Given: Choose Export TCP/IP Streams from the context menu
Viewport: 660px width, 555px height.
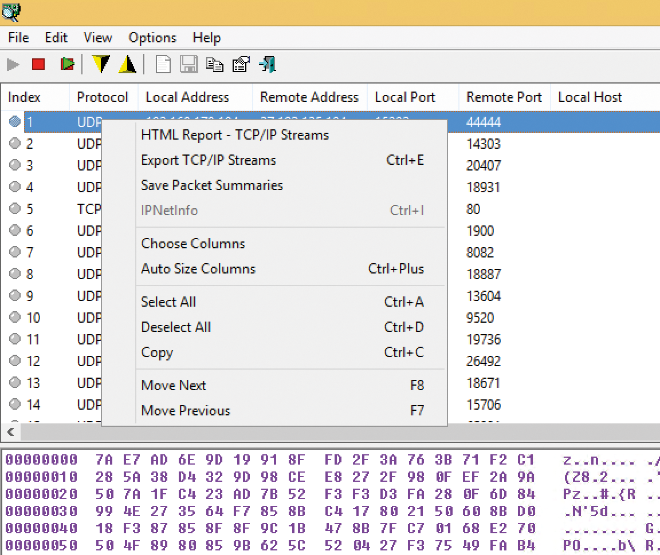Looking at the screenshot, I should (208, 160).
